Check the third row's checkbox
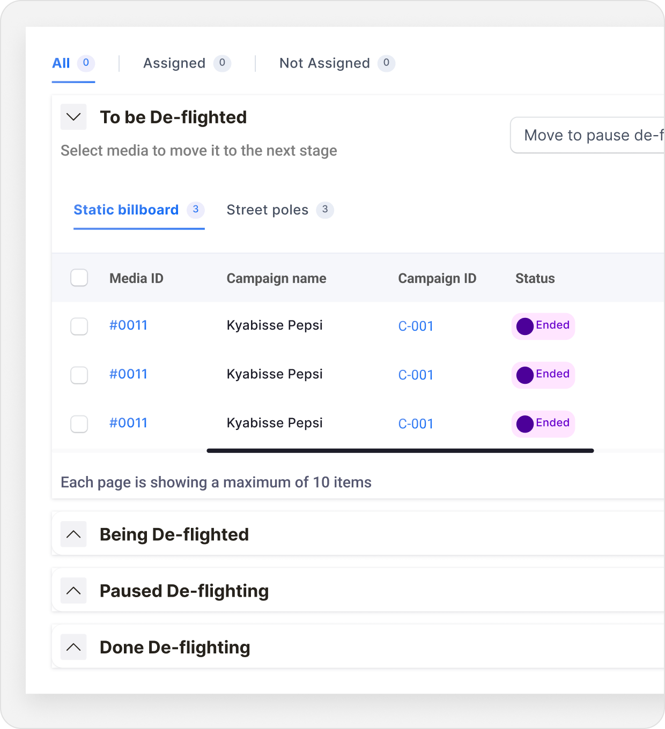The height and width of the screenshot is (729, 665). pyautogui.click(x=79, y=424)
